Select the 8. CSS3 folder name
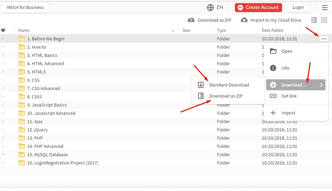 pos(34,97)
